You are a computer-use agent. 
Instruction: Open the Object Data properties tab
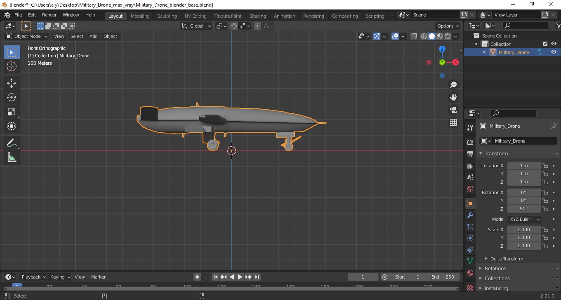470,261
